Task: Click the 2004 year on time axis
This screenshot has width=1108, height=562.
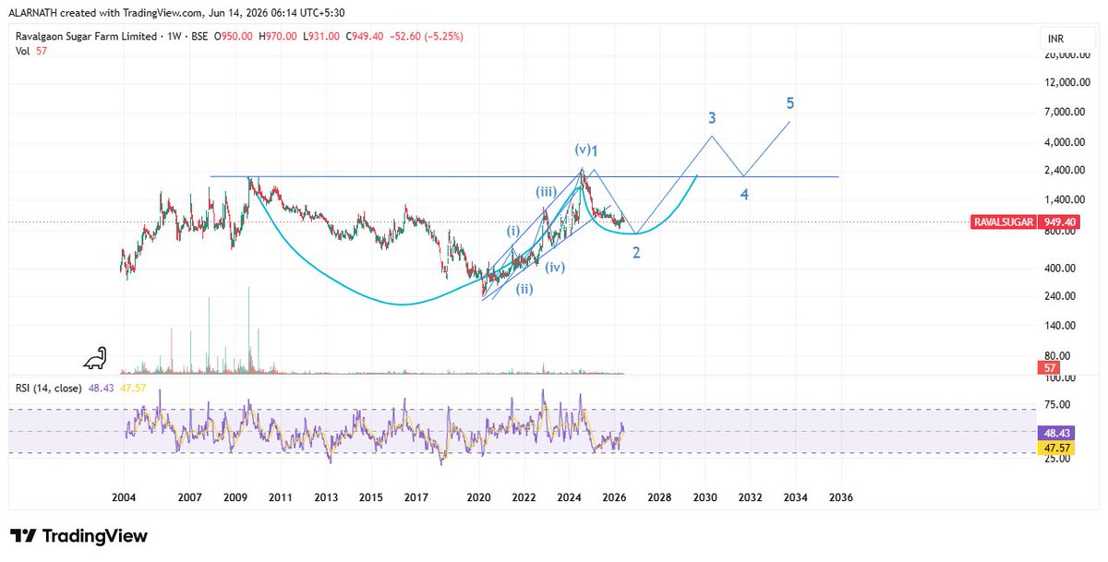Action: [124, 496]
